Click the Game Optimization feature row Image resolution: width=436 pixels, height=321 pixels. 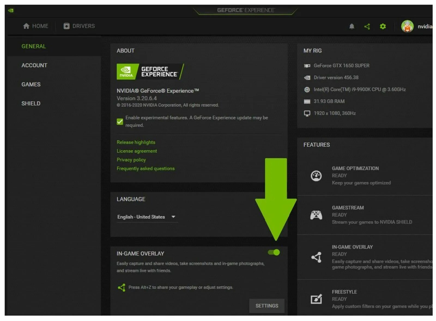pyautogui.click(x=365, y=176)
